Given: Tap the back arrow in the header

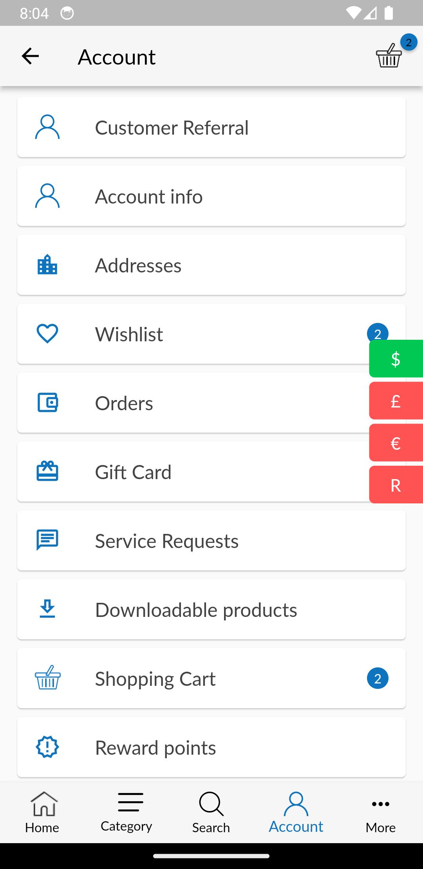Looking at the screenshot, I should pyautogui.click(x=30, y=56).
